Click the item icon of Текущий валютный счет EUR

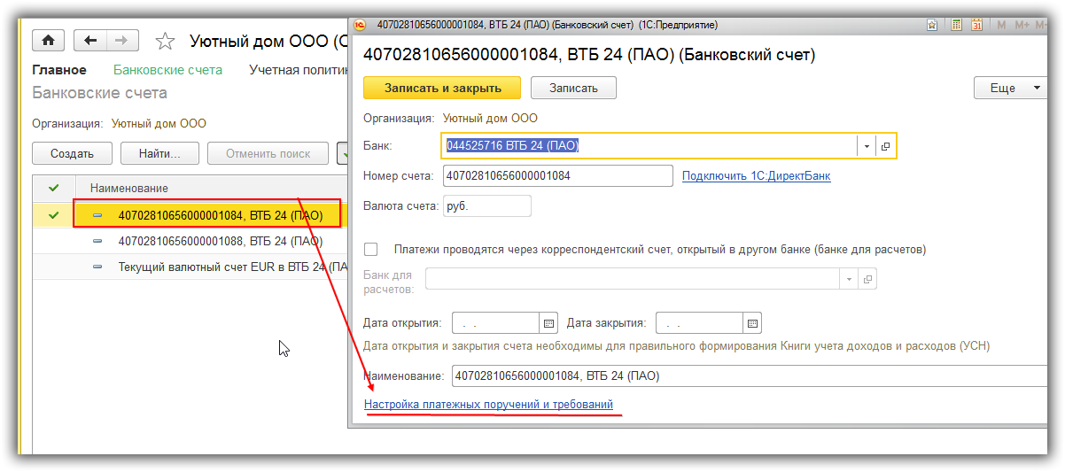[97, 267]
